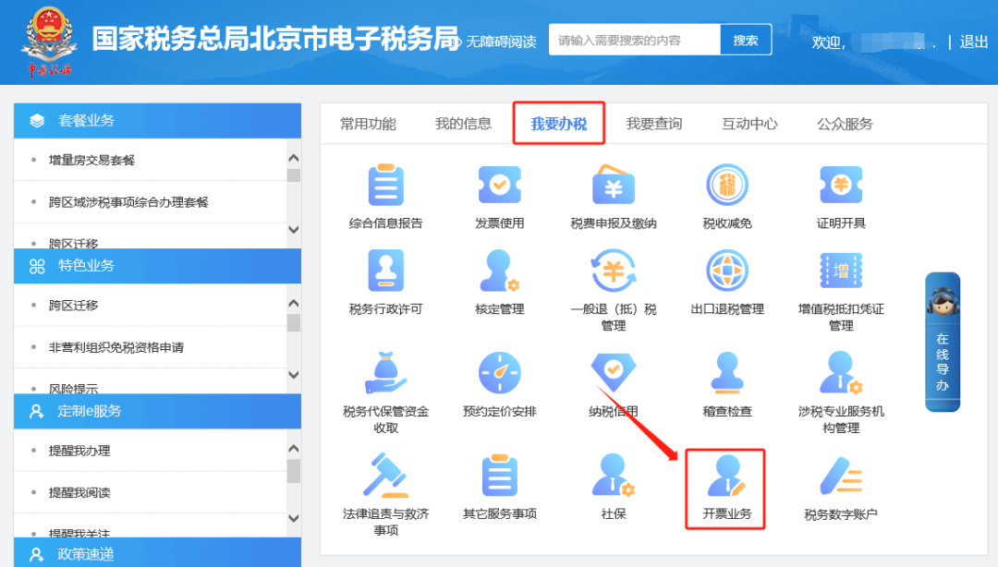The width and height of the screenshot is (998, 567).
Task: Click the 无障碍阅读 link
Action: pos(501,42)
